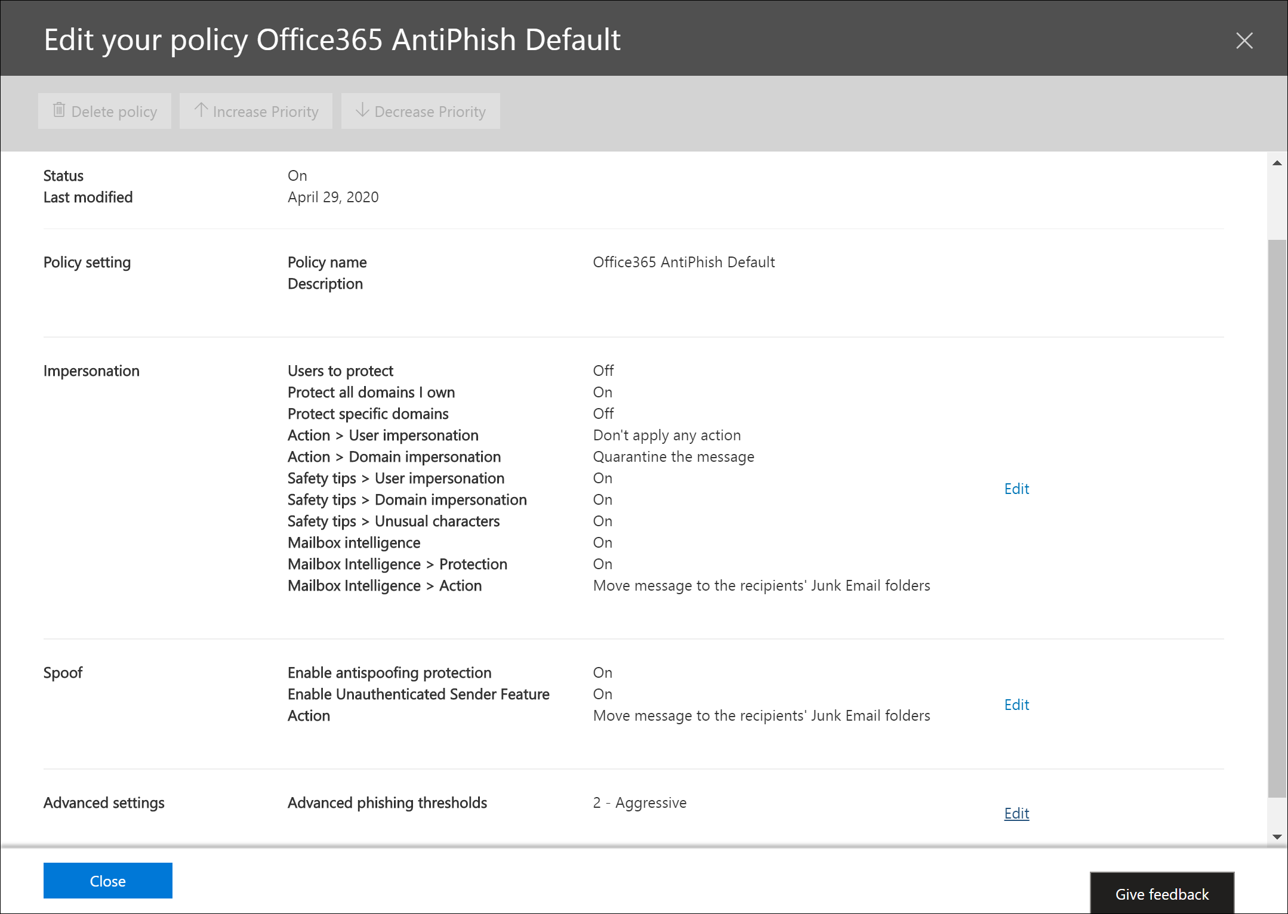Click 'Safety tips > User impersonation' label
This screenshot has height=914, width=1288.
[x=396, y=478]
